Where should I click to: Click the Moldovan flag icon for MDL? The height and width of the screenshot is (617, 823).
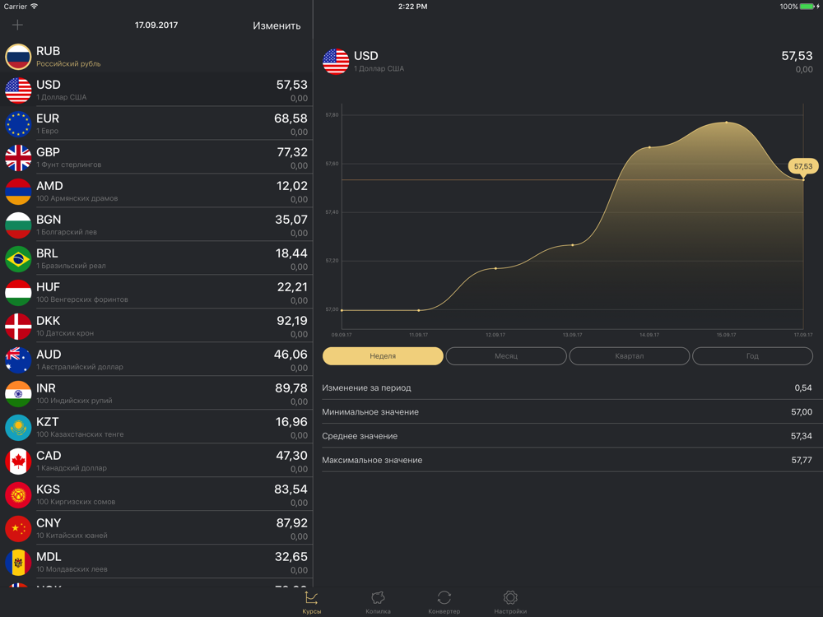(x=18, y=563)
